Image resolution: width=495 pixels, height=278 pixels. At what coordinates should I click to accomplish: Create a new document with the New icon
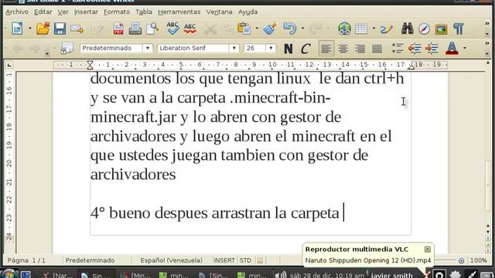coord(17,29)
